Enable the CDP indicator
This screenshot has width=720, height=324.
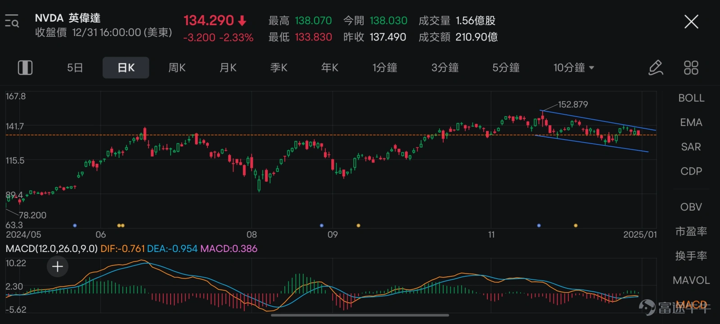point(691,171)
